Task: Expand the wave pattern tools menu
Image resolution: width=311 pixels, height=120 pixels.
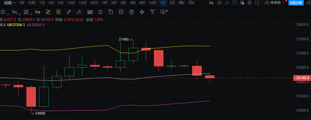Action: tap(14, 12)
